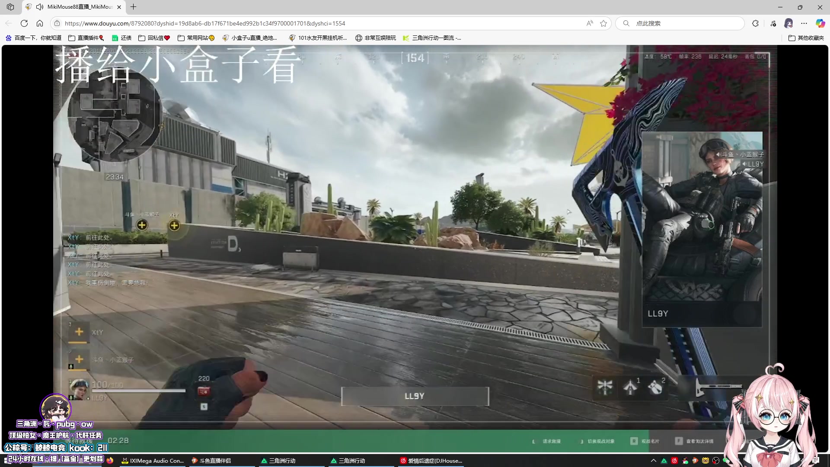Click the 观战名片 prompt

pos(645,441)
